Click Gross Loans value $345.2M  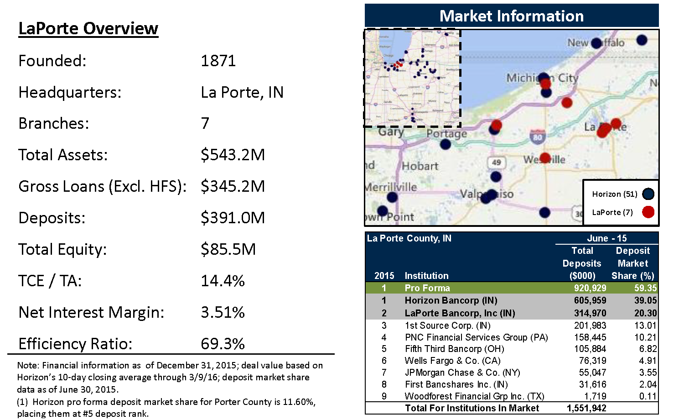click(233, 186)
